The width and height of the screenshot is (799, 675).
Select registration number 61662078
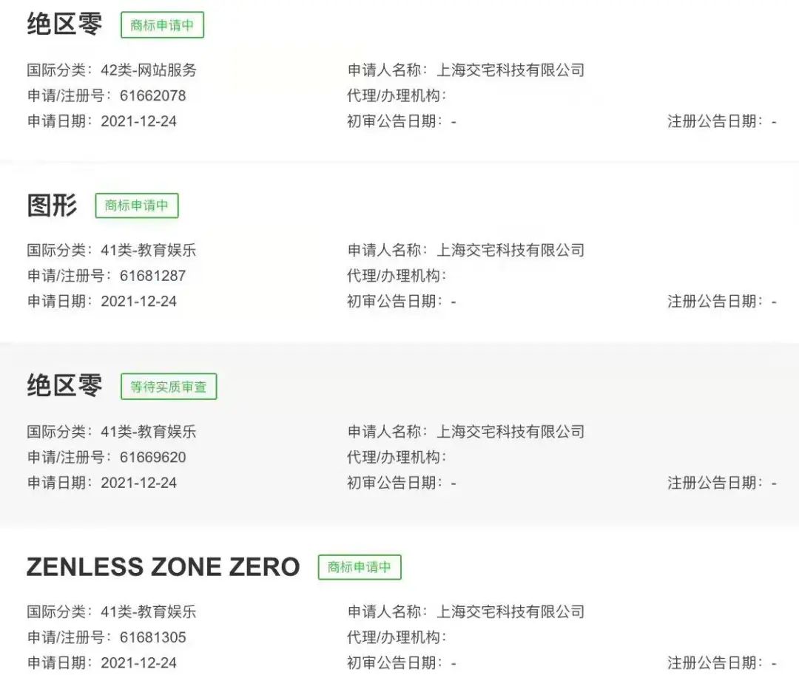point(152,95)
